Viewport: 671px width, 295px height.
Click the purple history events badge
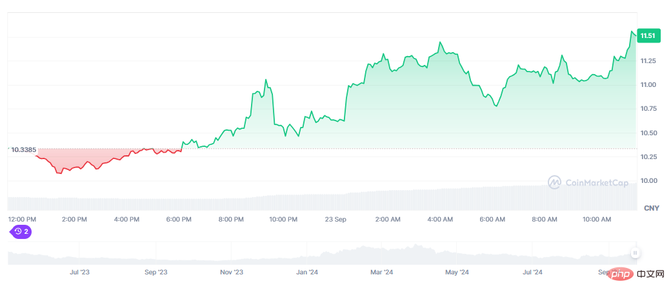21,231
